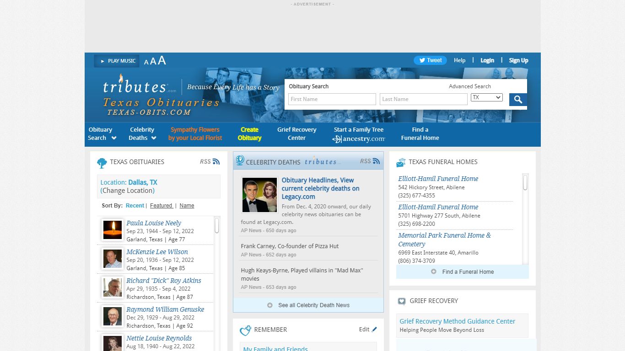Viewport: 625px width, 351px height.
Task: Click the Tweet button
Action: pyautogui.click(x=430, y=60)
